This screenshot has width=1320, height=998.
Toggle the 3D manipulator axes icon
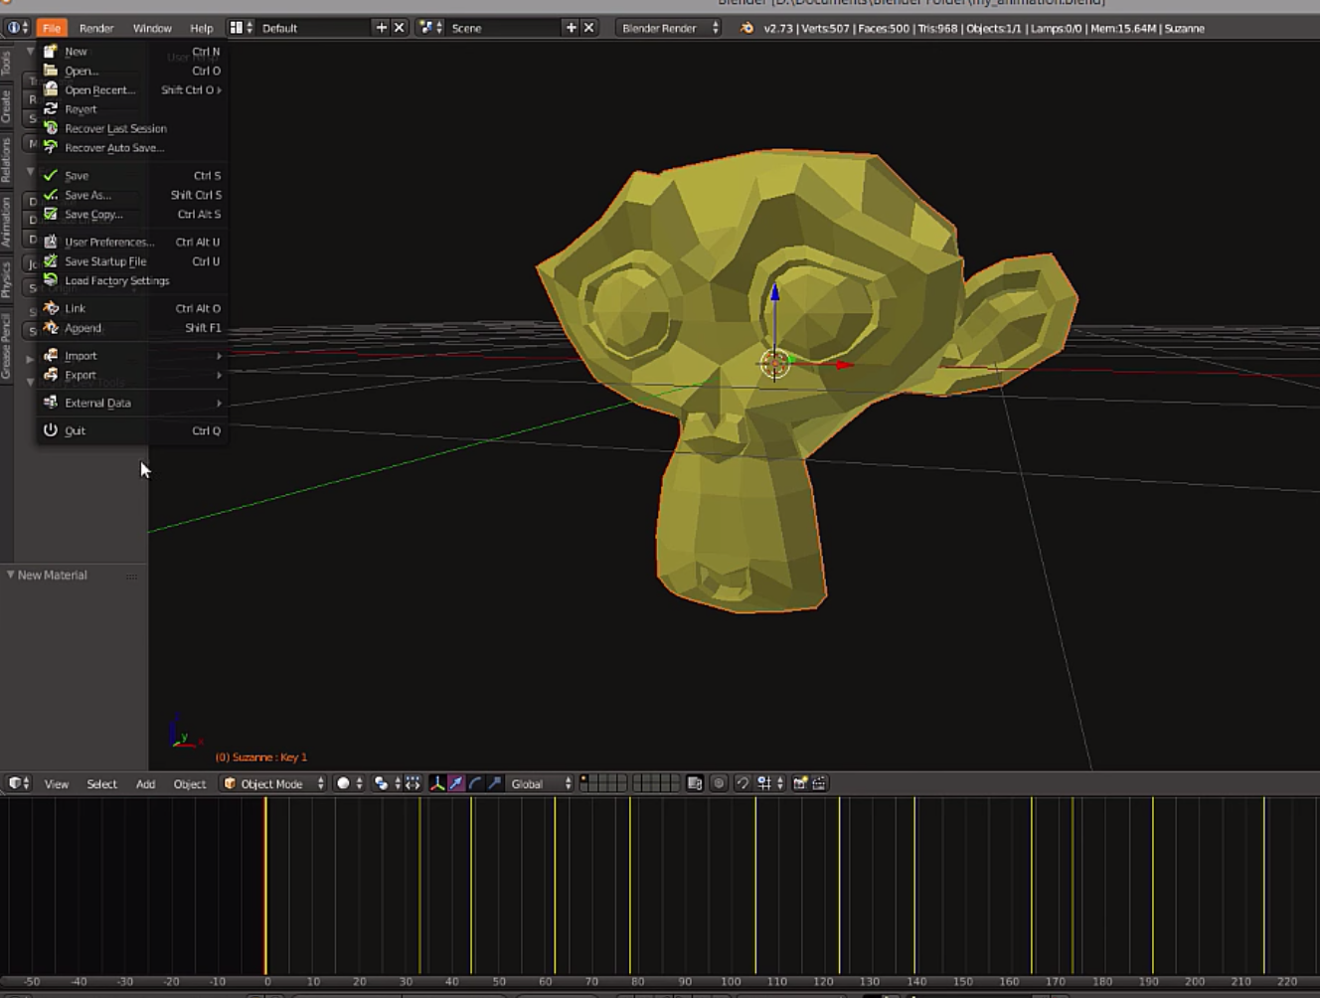[x=437, y=783]
